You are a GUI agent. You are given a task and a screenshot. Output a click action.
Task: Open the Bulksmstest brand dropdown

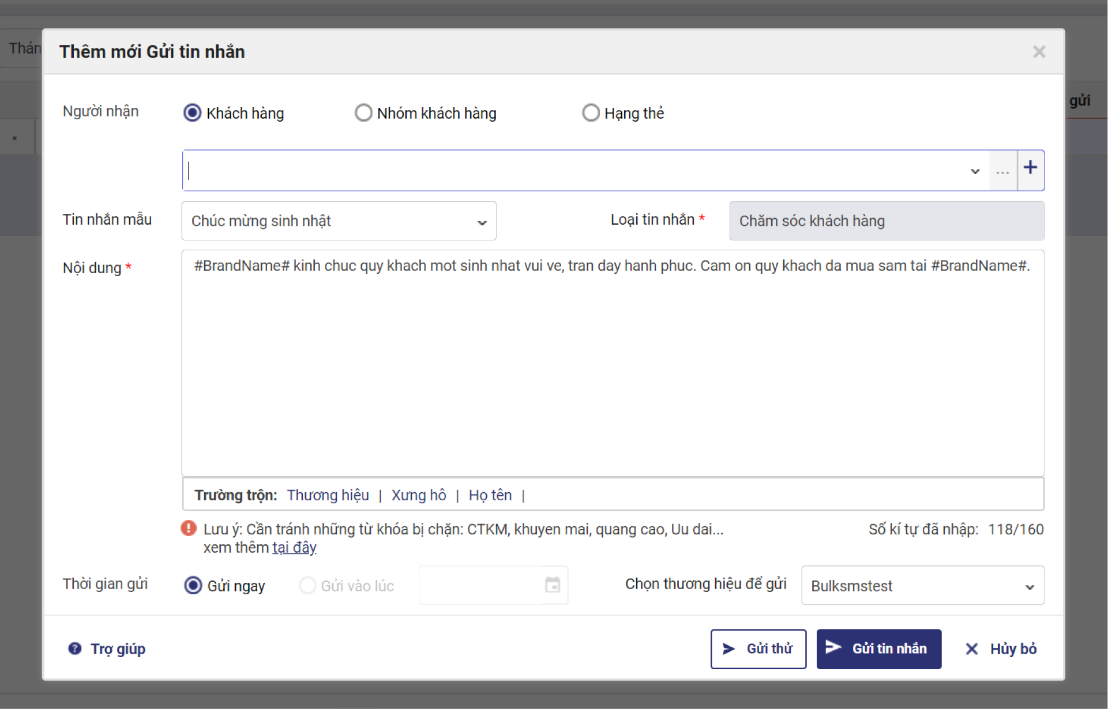(922, 586)
